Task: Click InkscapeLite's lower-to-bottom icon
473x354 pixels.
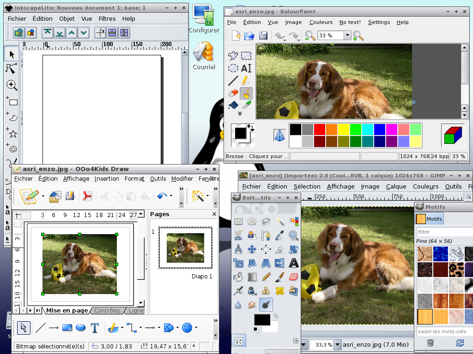Action: pos(60,33)
